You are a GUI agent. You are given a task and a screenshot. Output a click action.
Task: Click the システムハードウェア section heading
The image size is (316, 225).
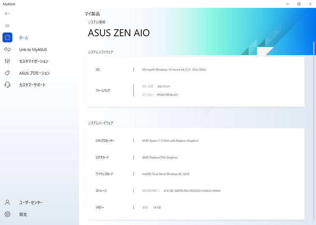[x=100, y=123]
